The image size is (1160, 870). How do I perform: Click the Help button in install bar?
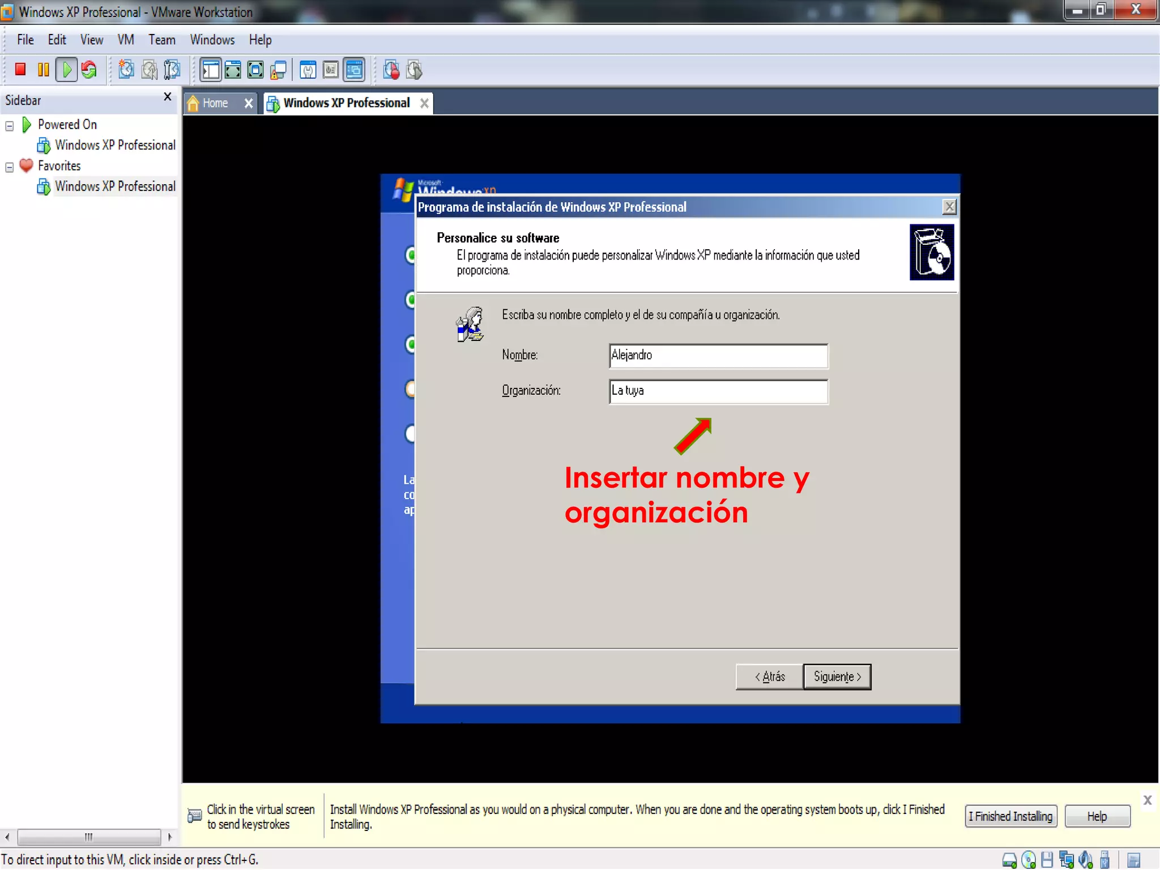point(1097,816)
